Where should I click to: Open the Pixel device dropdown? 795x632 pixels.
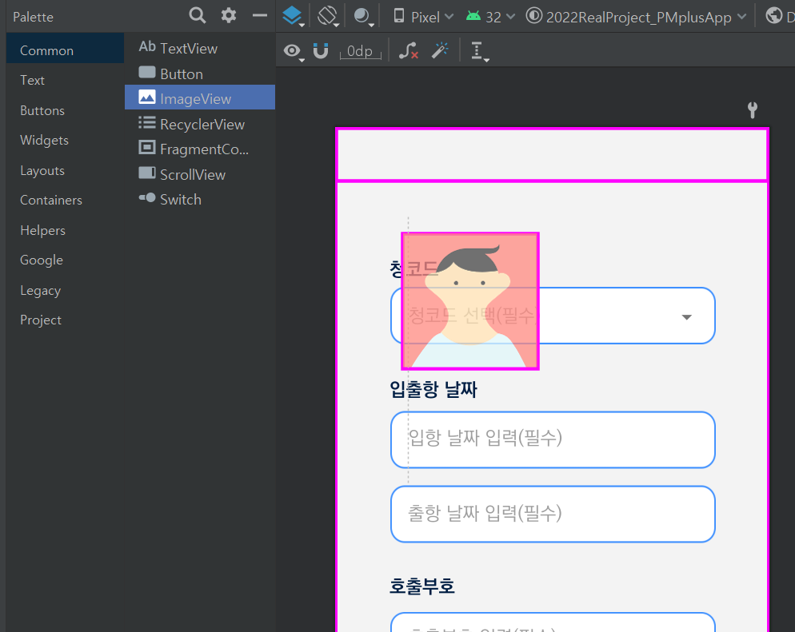click(423, 17)
